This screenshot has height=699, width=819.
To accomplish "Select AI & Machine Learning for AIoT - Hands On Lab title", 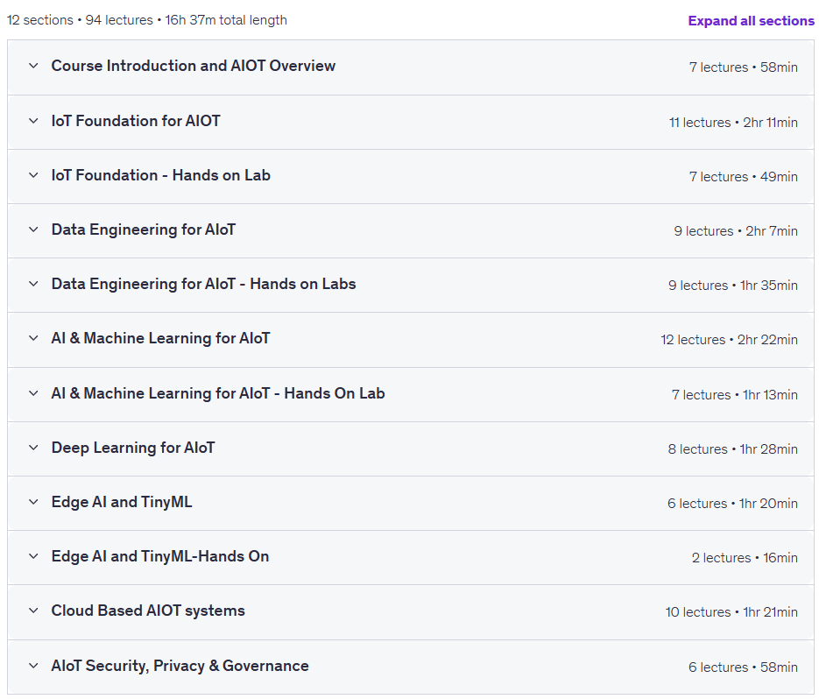I will click(218, 393).
